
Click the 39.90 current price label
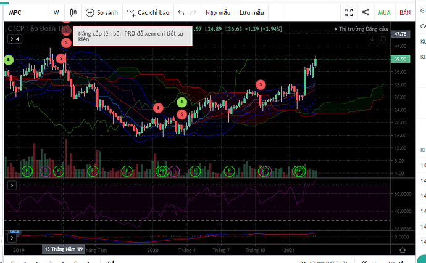click(x=400, y=59)
